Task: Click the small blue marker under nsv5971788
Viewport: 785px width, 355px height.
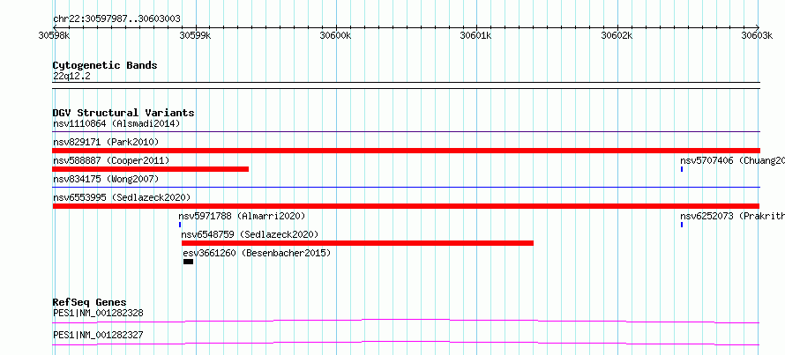Action: click(180, 225)
